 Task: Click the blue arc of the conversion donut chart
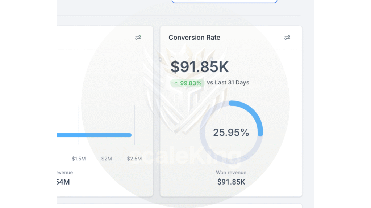pyautogui.click(x=254, y=114)
